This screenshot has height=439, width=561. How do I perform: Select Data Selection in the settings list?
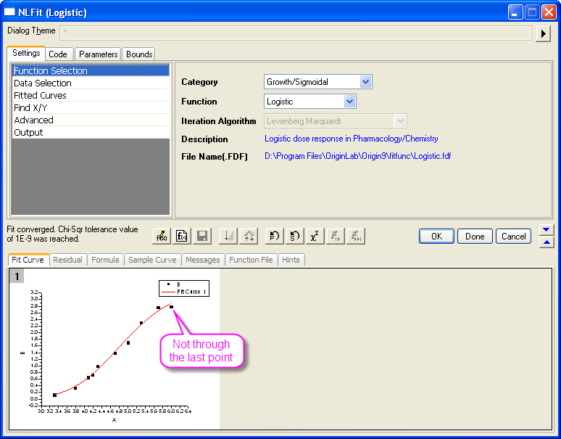pyautogui.click(x=43, y=83)
